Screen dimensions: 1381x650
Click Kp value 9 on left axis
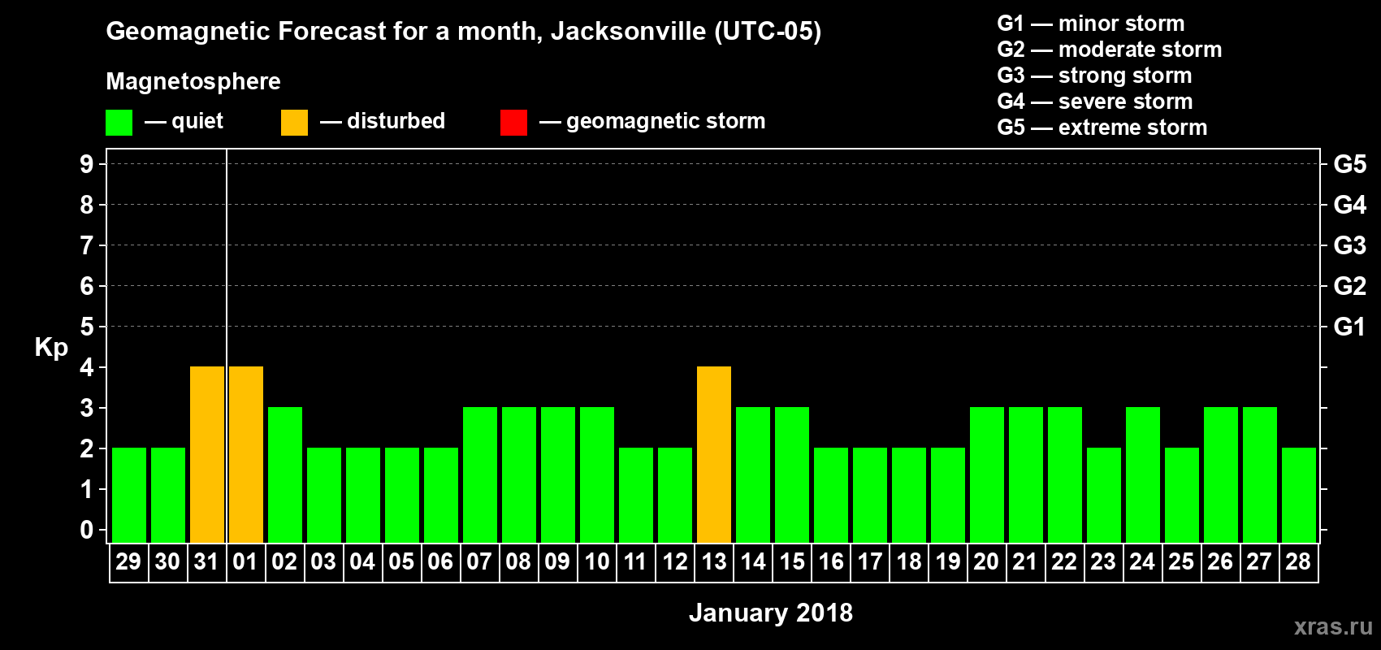tap(87, 164)
